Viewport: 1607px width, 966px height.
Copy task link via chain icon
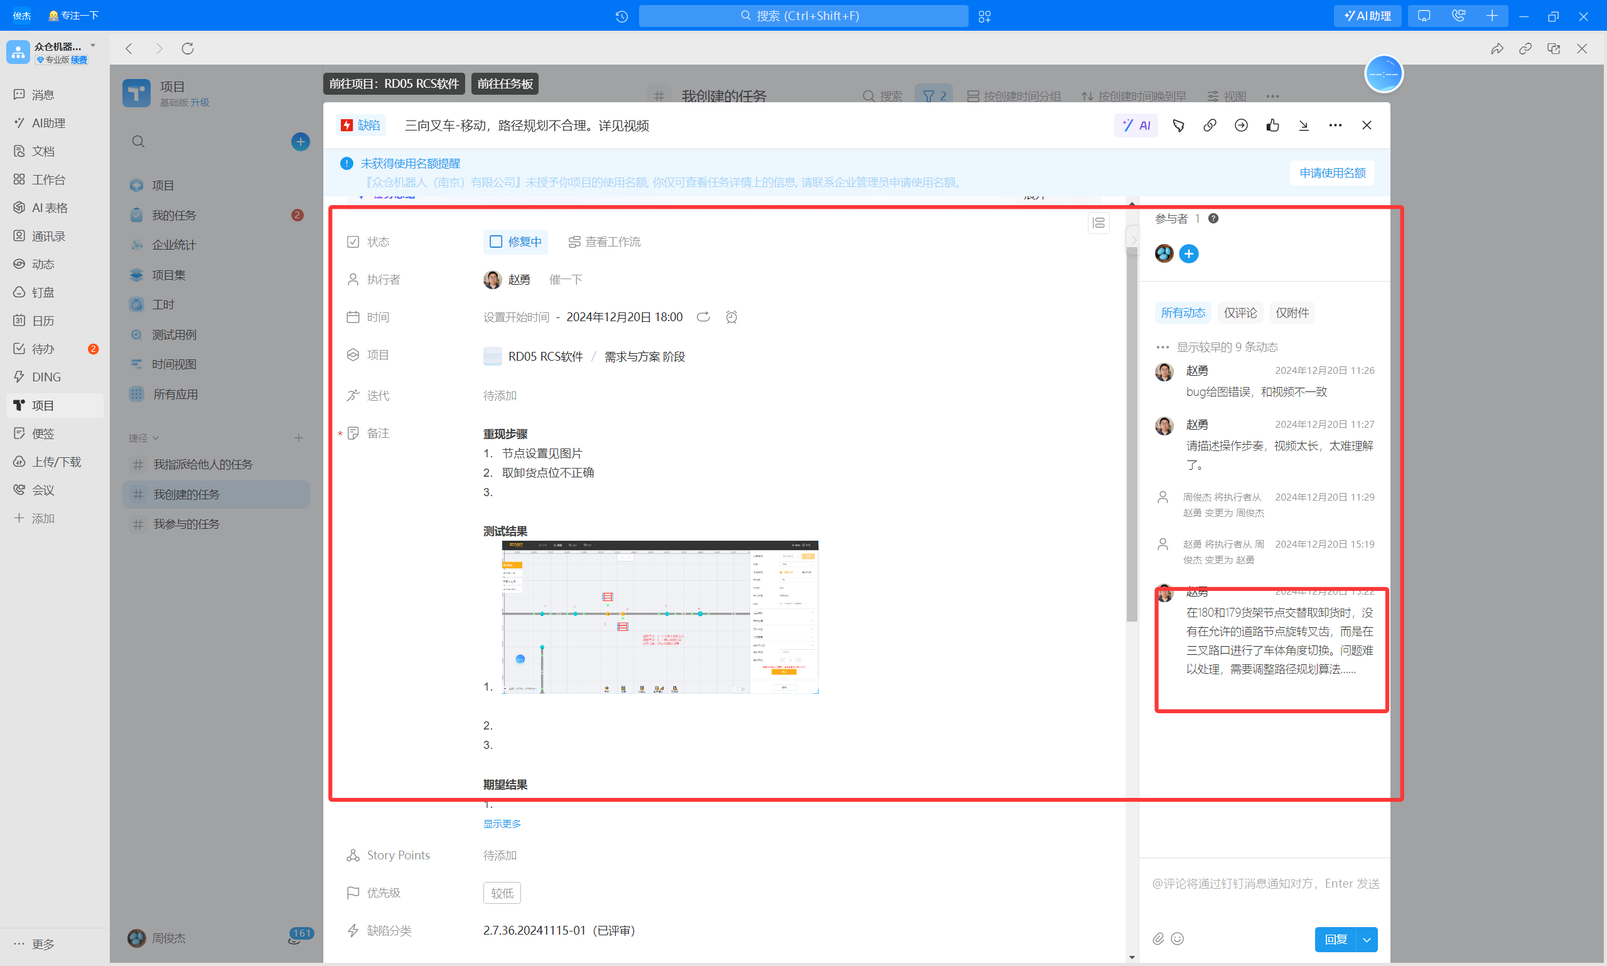pyautogui.click(x=1209, y=125)
